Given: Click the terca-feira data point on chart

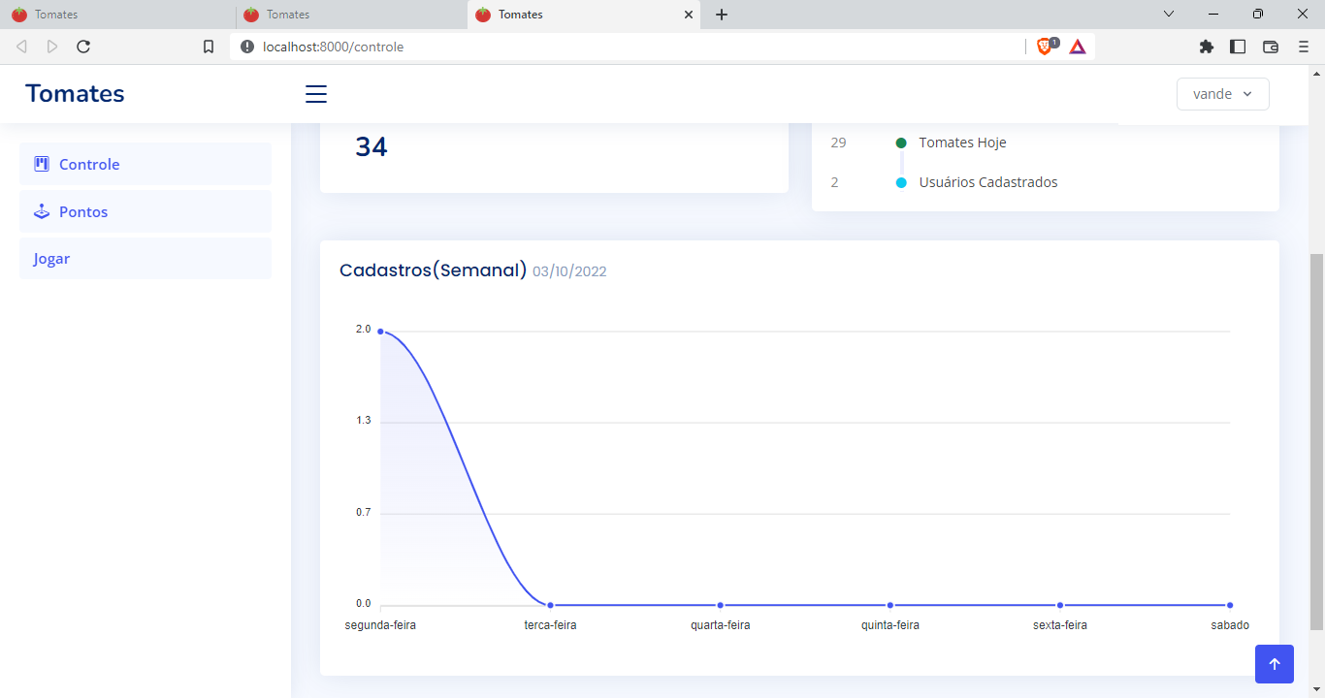Looking at the screenshot, I should tap(551, 605).
